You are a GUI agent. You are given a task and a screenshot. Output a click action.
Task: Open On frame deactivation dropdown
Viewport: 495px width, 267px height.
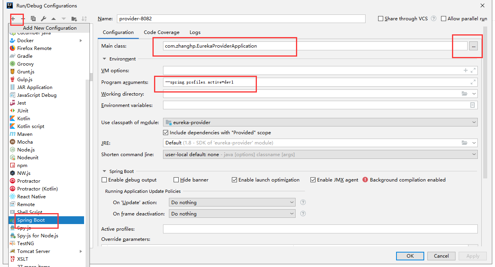[x=232, y=214]
